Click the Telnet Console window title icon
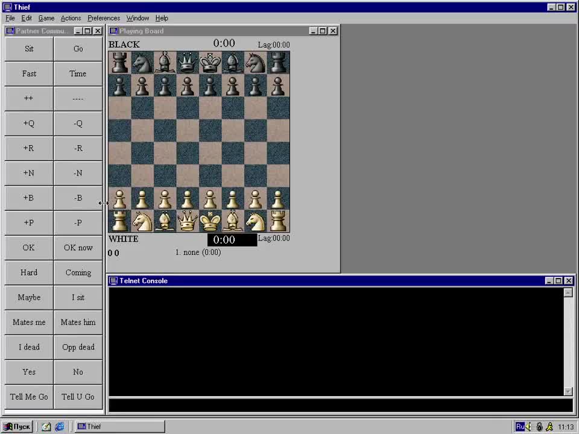 (113, 281)
